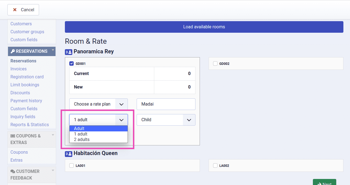The width and height of the screenshot is (350, 185).
Task: Click the occupancy badge next to Habitación Queen
Action: 68,154
